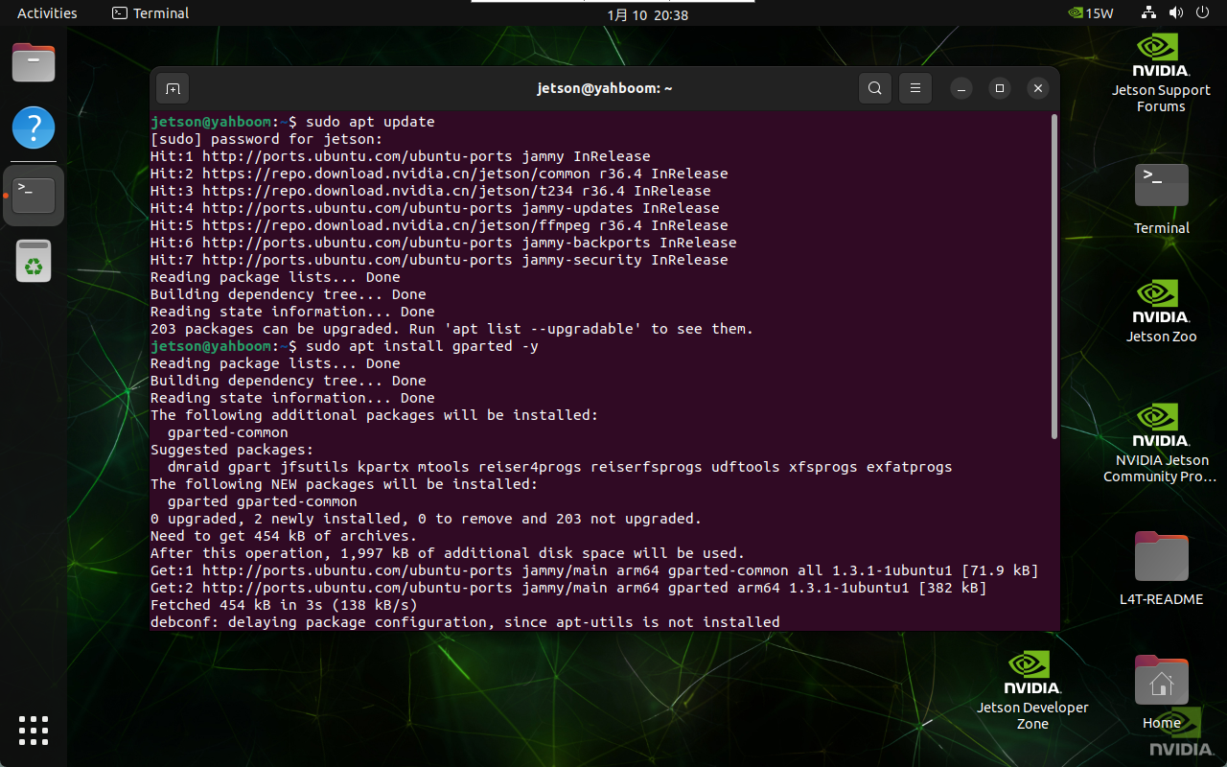Open the Trash from the dock
The width and height of the screenshot is (1227, 767).
pyautogui.click(x=34, y=261)
